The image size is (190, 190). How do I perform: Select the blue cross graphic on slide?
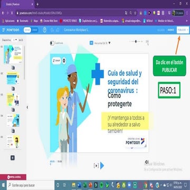click(98, 74)
